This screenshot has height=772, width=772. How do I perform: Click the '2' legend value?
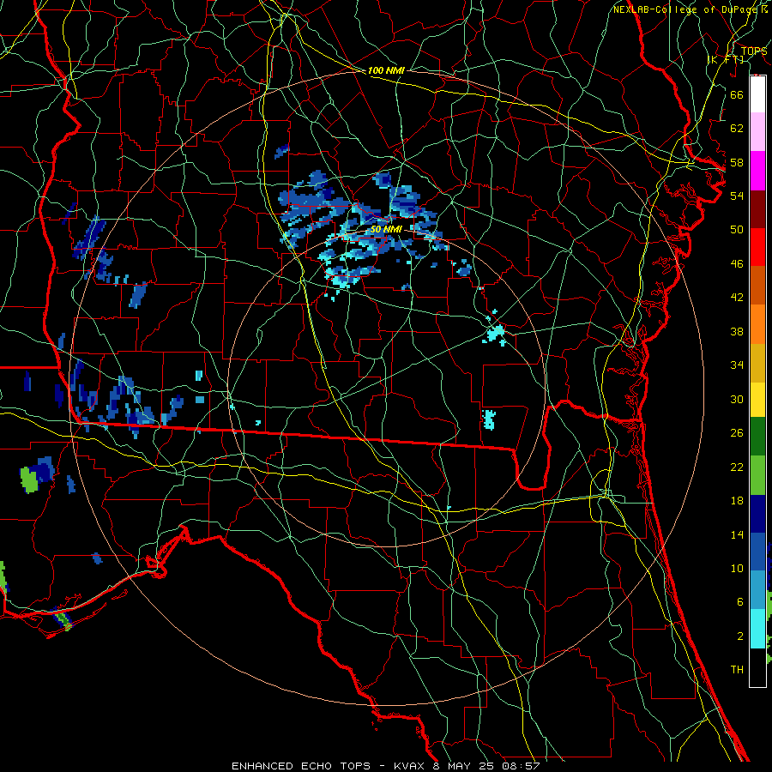coord(739,636)
